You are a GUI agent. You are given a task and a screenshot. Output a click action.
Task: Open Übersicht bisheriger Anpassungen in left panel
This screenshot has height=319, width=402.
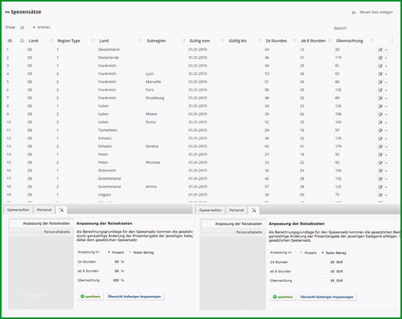click(x=134, y=296)
